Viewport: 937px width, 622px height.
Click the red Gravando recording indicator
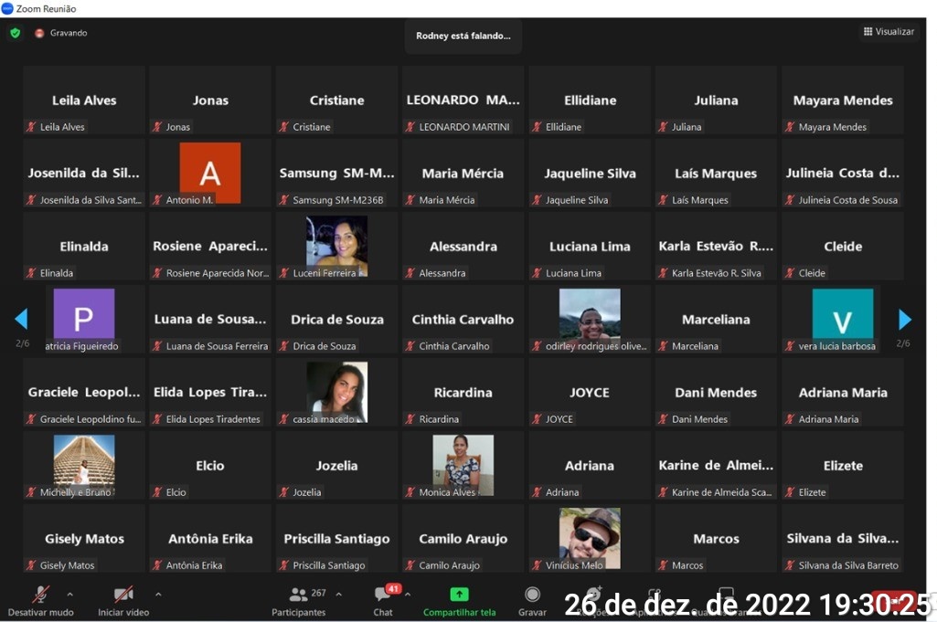point(39,33)
